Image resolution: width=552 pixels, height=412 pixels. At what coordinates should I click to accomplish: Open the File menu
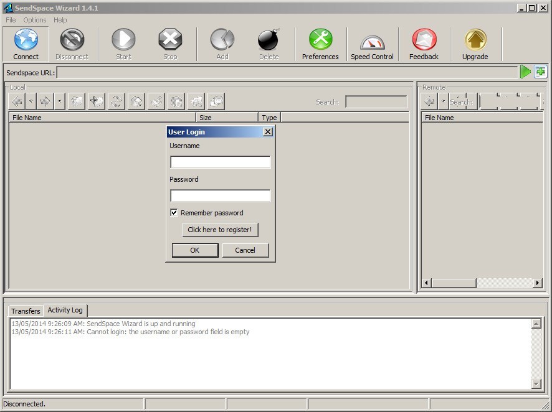pyautogui.click(x=11, y=20)
